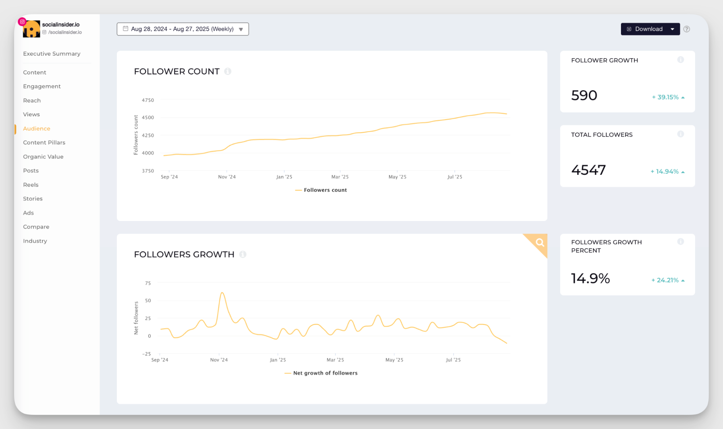Click the help question mark icon
This screenshot has height=429, width=723.
click(686, 29)
